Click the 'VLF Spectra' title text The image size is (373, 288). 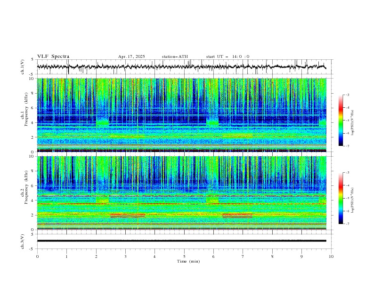53,56
